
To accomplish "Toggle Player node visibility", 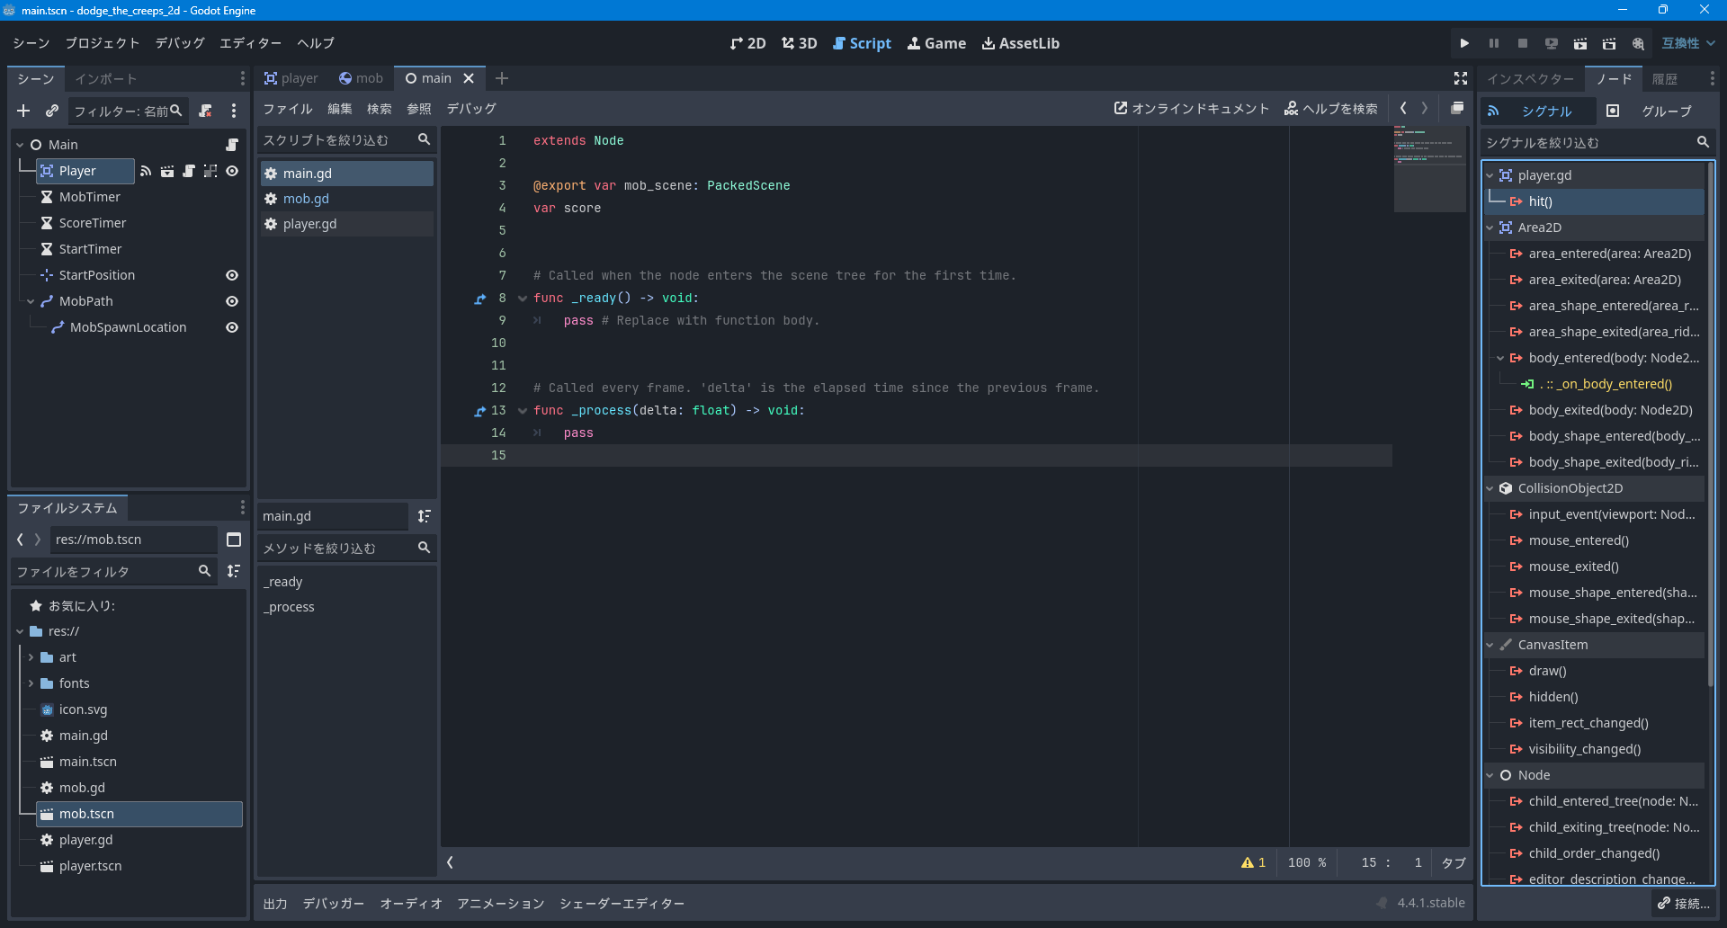I will click(232, 171).
